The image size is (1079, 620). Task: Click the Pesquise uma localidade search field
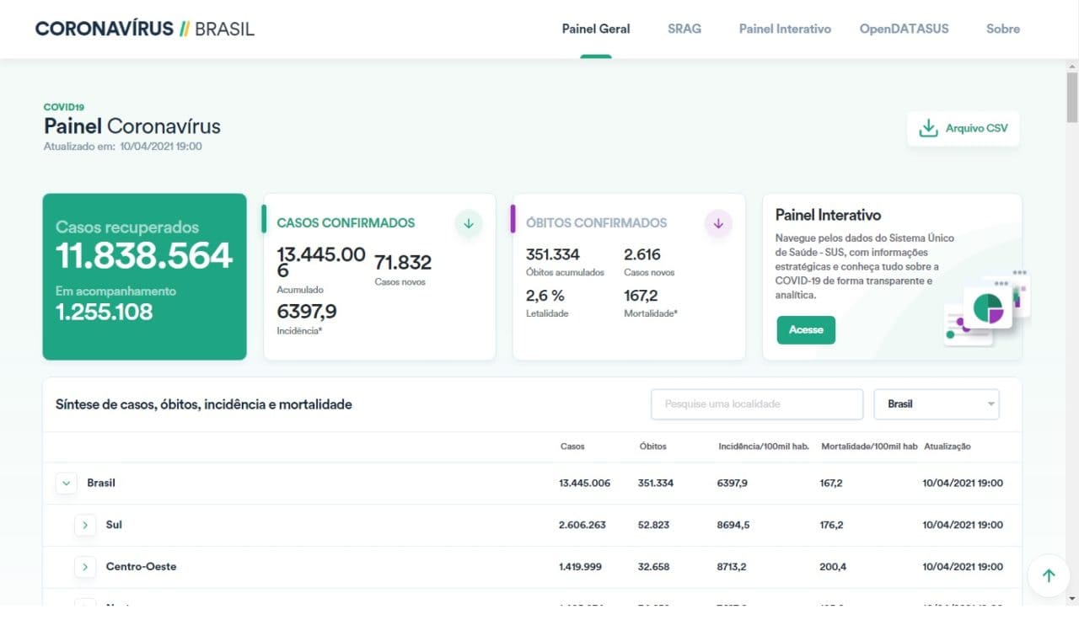coord(757,404)
